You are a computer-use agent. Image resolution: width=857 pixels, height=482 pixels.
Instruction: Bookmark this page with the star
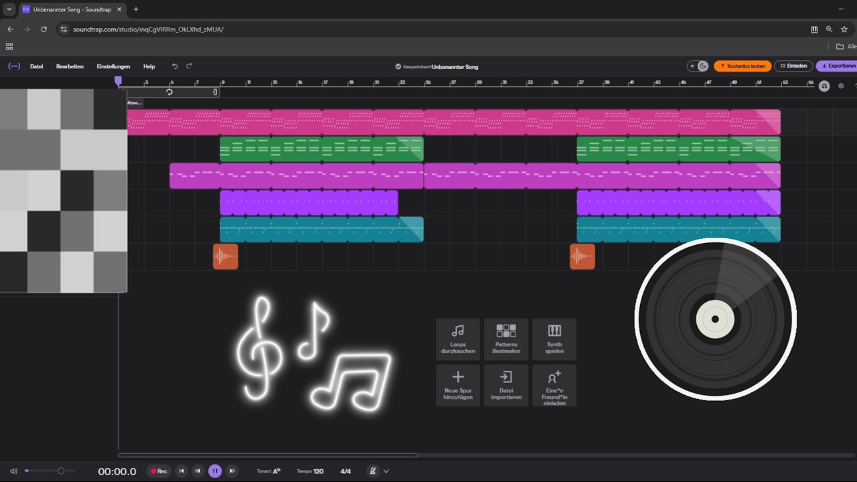[x=844, y=29]
